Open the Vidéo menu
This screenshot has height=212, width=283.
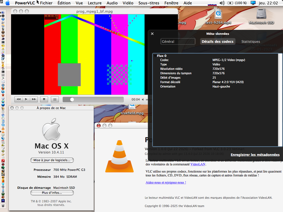(x=128, y=3)
